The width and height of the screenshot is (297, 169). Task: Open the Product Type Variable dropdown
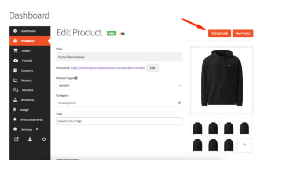[x=119, y=86]
